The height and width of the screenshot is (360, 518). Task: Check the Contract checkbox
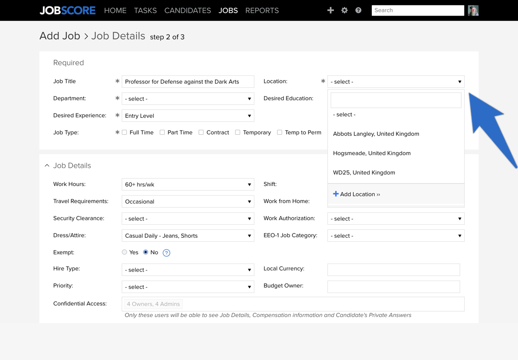point(201,132)
